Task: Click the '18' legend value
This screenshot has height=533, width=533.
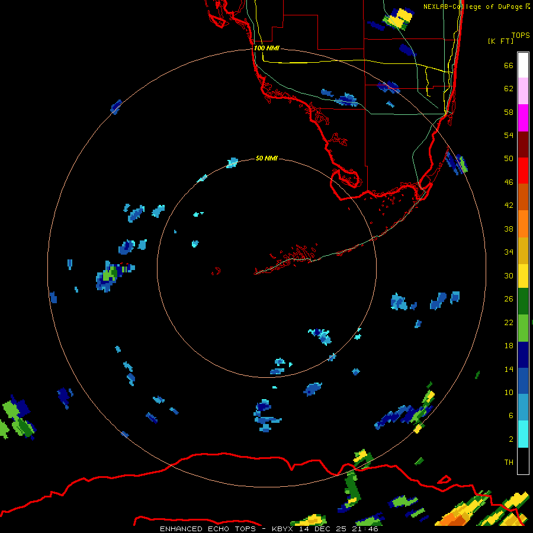Action: coord(509,346)
